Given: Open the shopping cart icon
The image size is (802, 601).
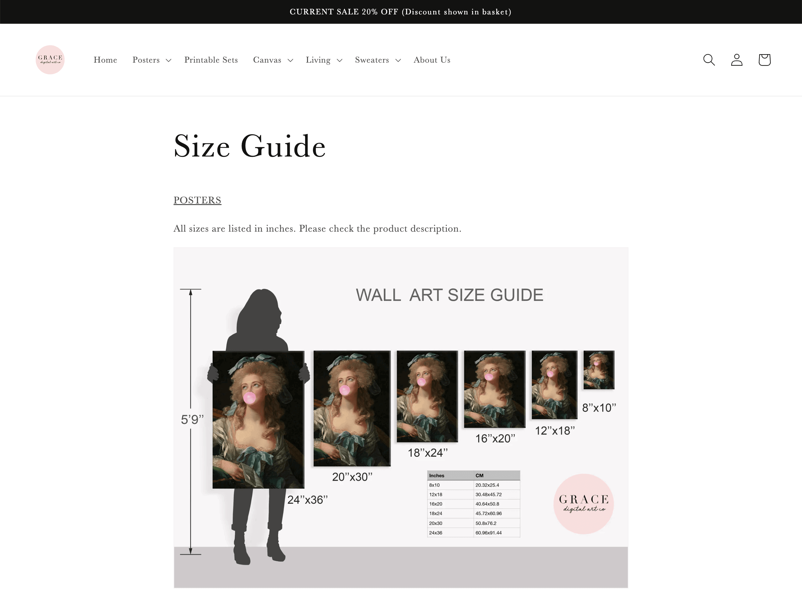Looking at the screenshot, I should click(764, 60).
